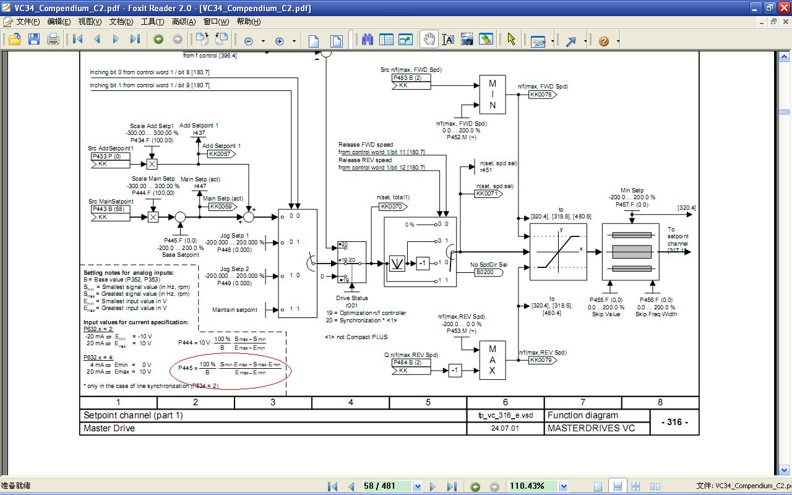Select the Snapshot camera tool
Image resolution: width=792 pixels, height=495 pixels.
tap(467, 40)
